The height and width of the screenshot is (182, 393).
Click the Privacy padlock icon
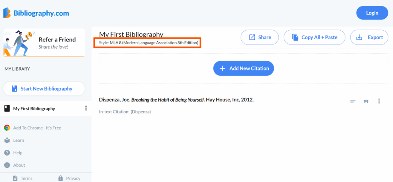(60, 178)
